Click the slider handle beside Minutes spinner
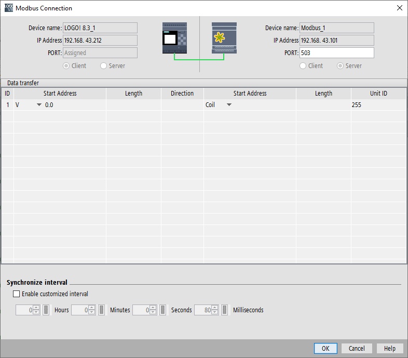This screenshot has height=358, width=408. (101, 310)
